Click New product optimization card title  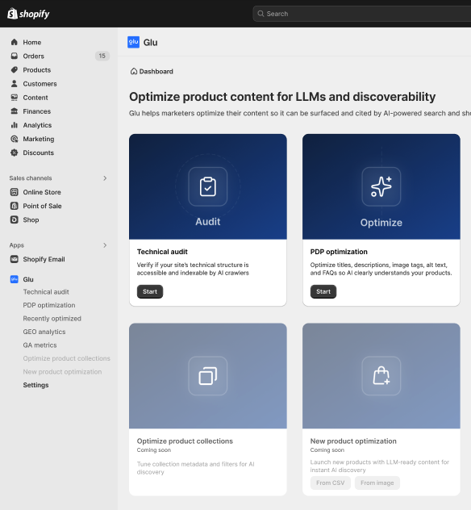[353, 441]
